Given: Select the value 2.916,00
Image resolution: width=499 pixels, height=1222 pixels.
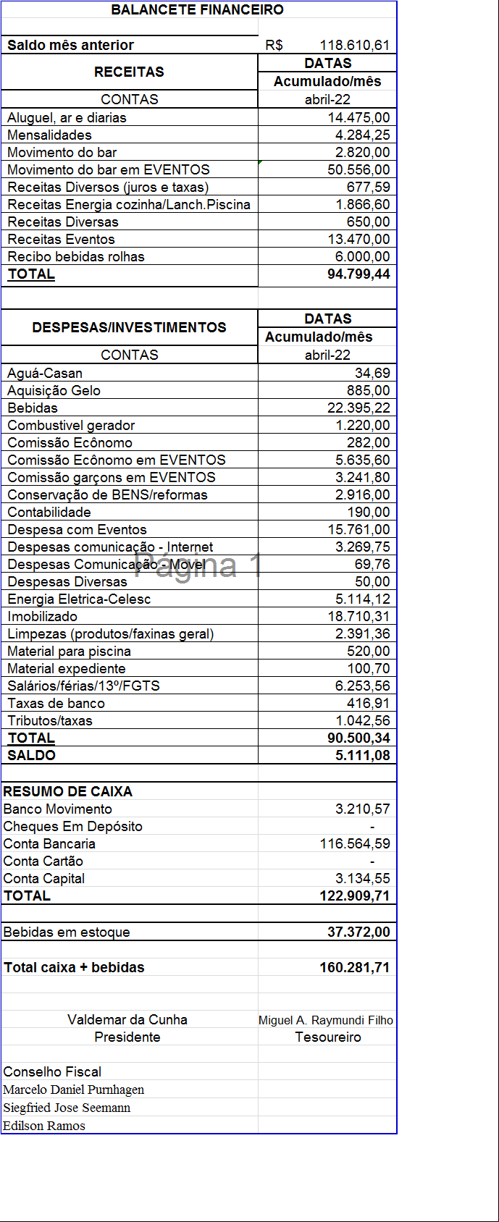Looking at the screenshot, I should click(x=362, y=494).
